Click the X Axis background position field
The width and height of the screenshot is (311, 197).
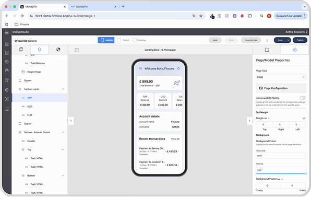coord(268,186)
